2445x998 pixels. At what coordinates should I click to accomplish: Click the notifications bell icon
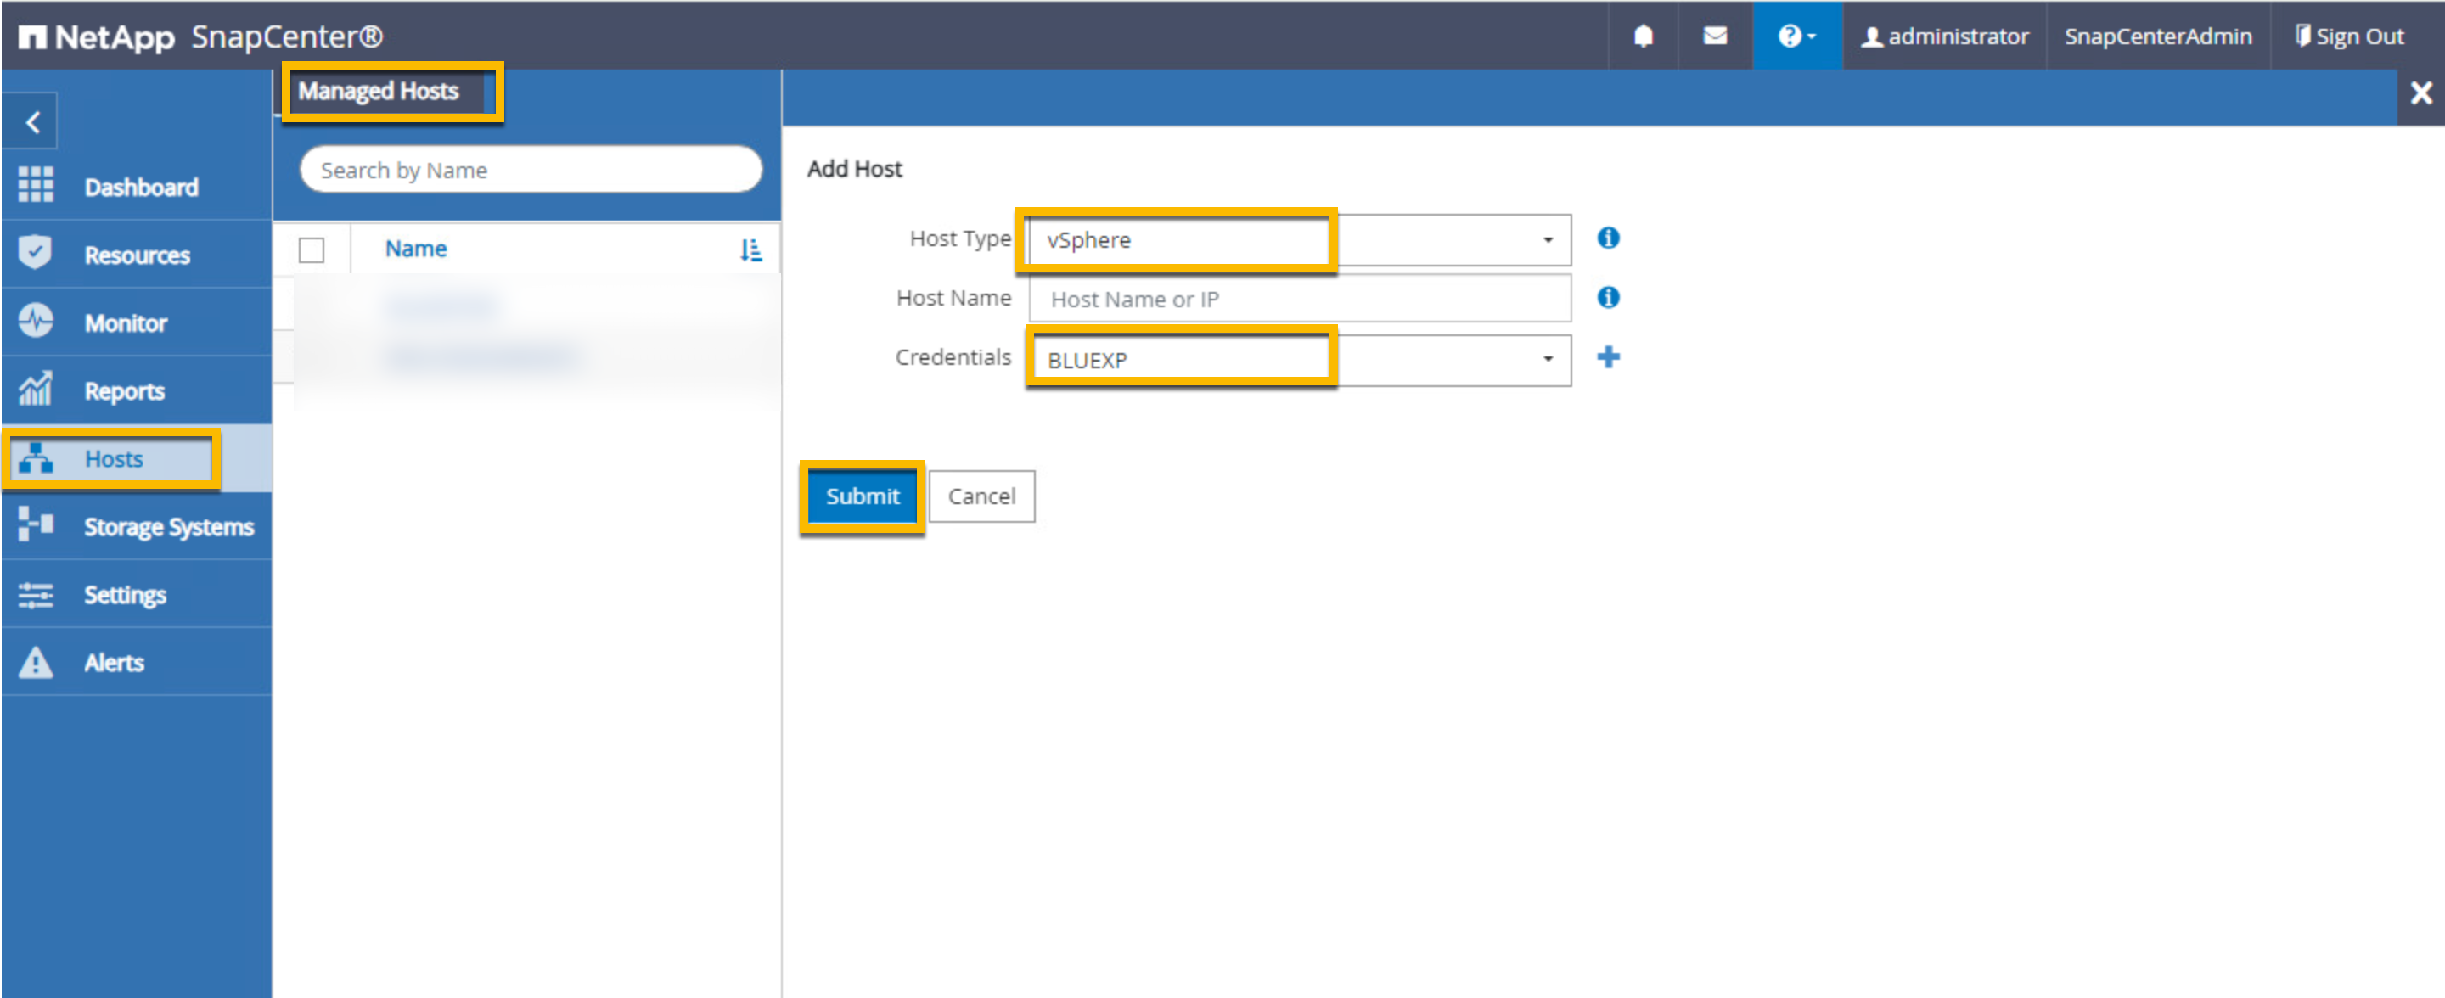(1643, 36)
